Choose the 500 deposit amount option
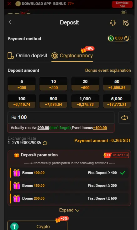137x230 pixels. tap(53, 101)
